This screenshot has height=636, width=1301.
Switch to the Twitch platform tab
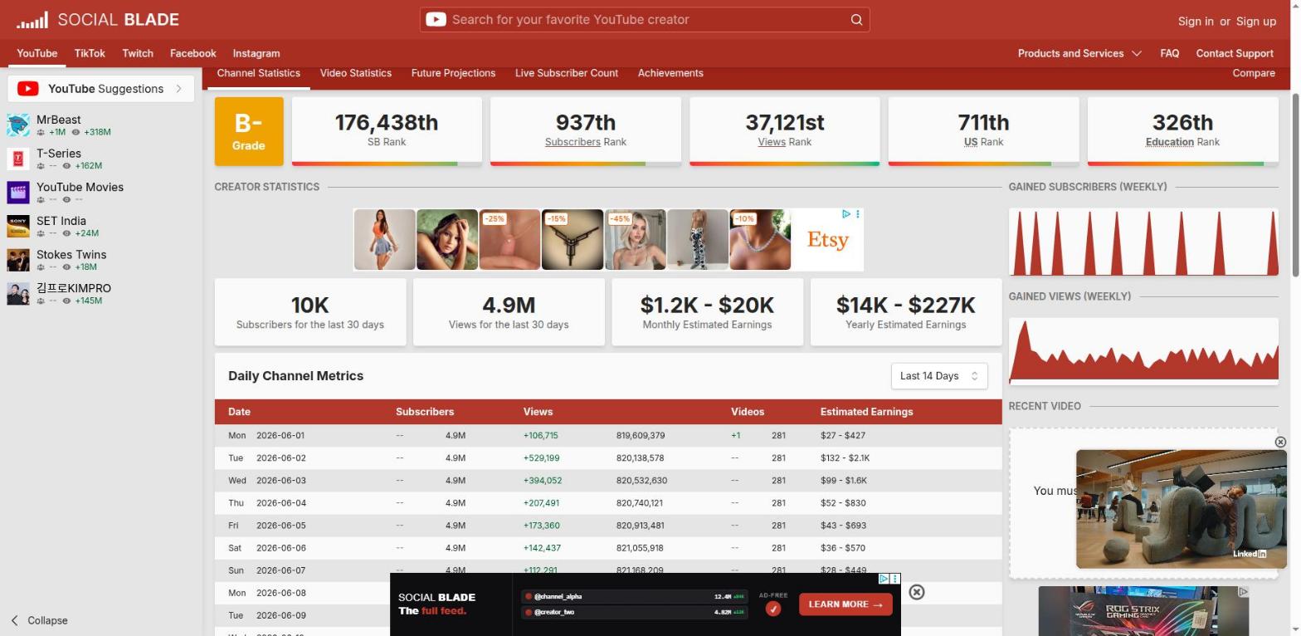[x=138, y=53]
